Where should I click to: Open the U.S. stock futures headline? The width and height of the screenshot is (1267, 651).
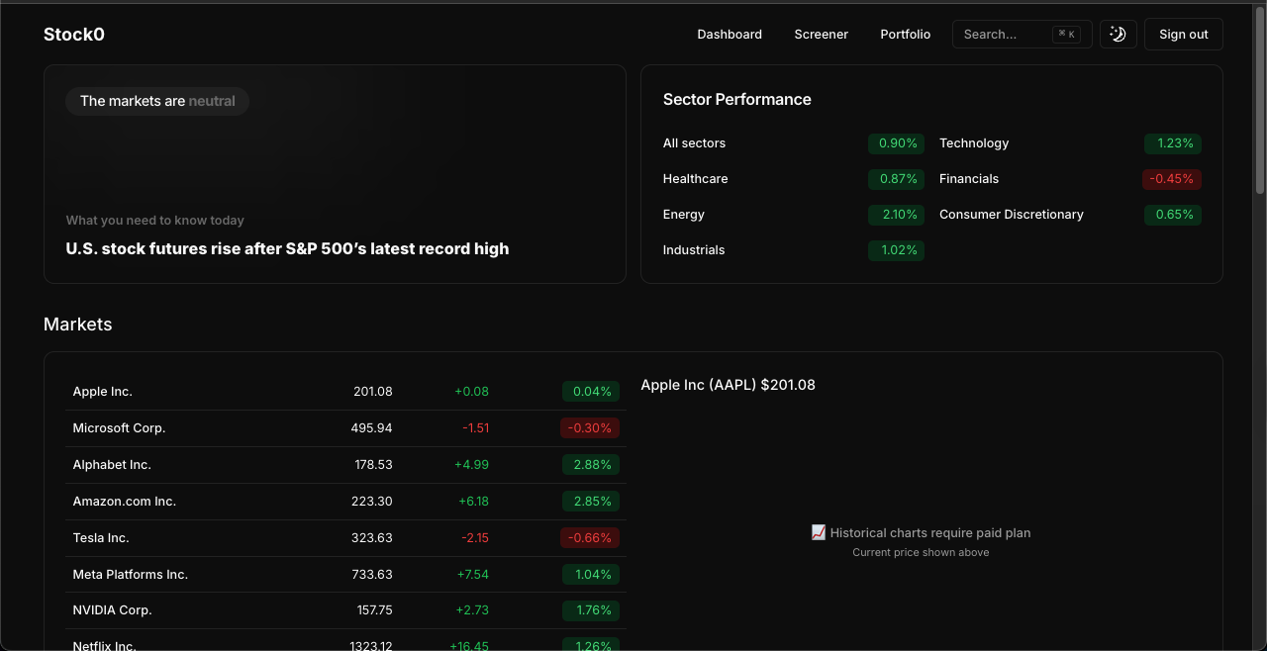(x=287, y=248)
